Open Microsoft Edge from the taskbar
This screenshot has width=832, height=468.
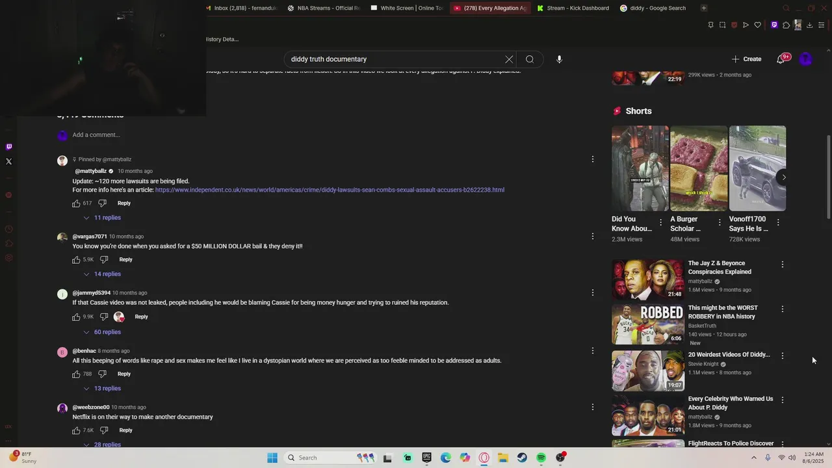coord(446,458)
